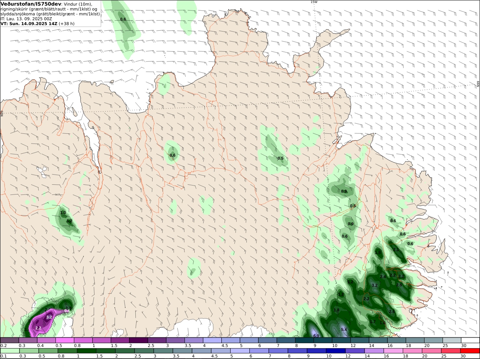This screenshot has height=359, width=480.
Task: Click the legend description 'rigning/skúrir (grænt/blátt/rautt'
Action: click(x=33, y=9)
